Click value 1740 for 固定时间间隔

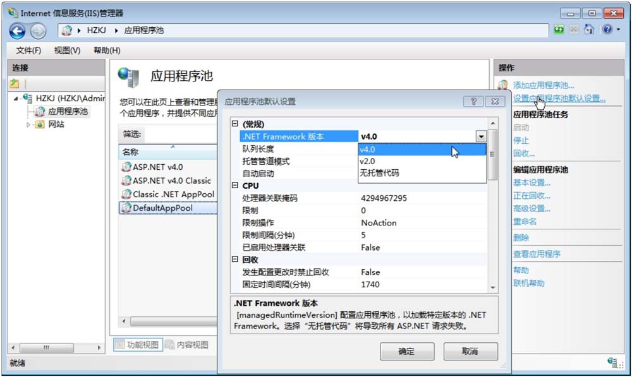(x=370, y=284)
